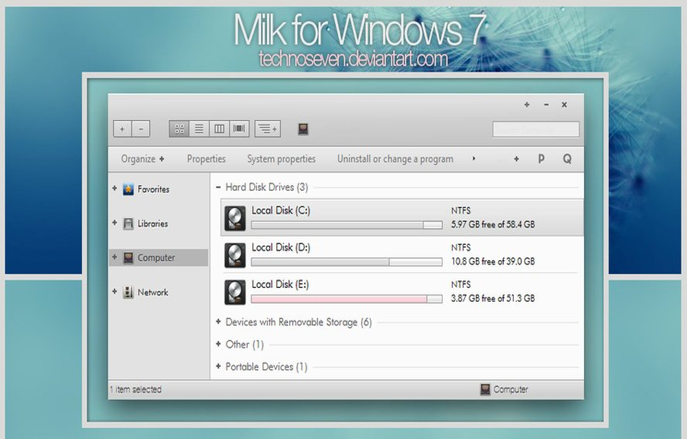Click the forward navigation minus button
The height and width of the screenshot is (439, 687).
point(141,129)
